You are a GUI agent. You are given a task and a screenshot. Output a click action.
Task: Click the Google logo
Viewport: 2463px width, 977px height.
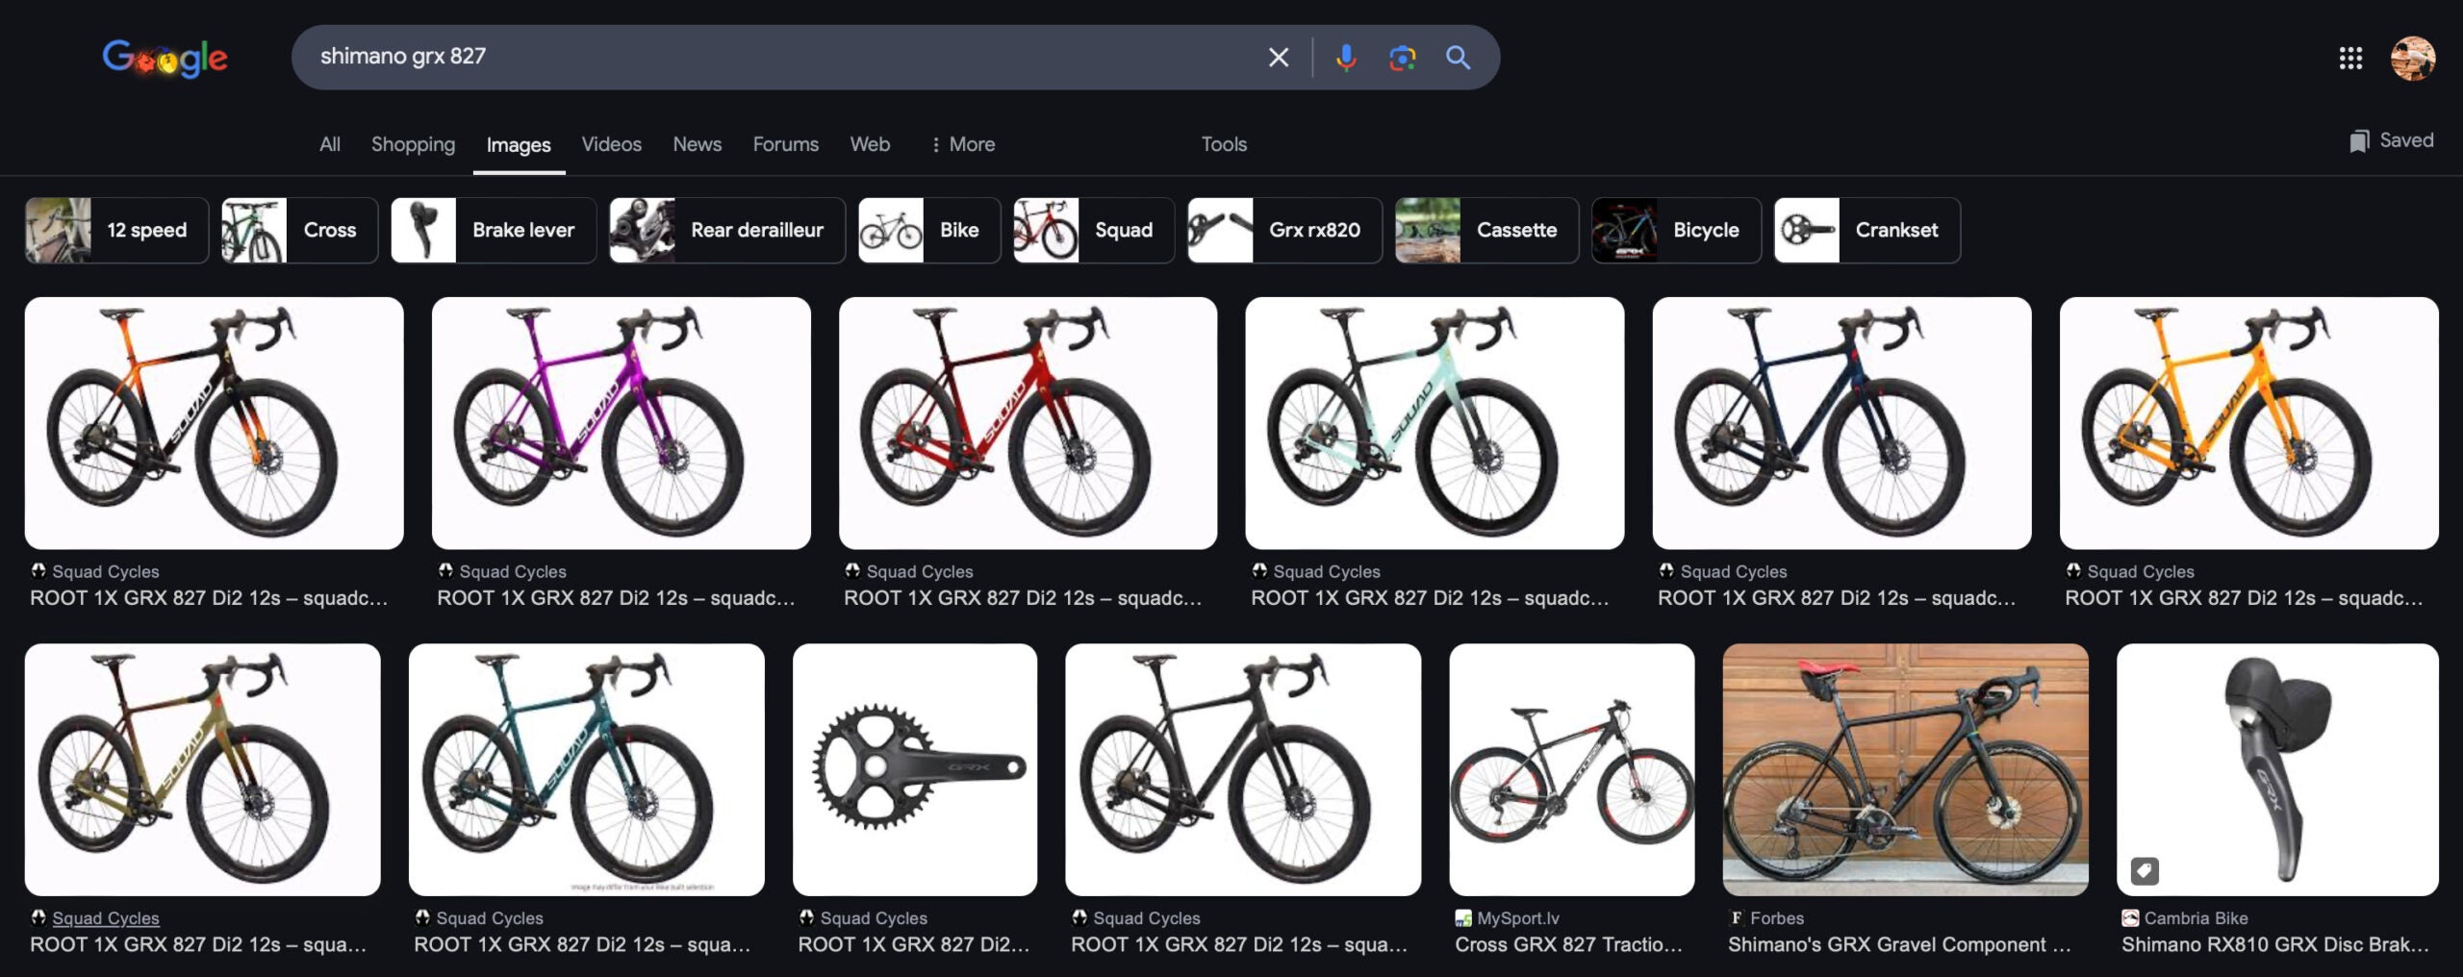coord(165,59)
